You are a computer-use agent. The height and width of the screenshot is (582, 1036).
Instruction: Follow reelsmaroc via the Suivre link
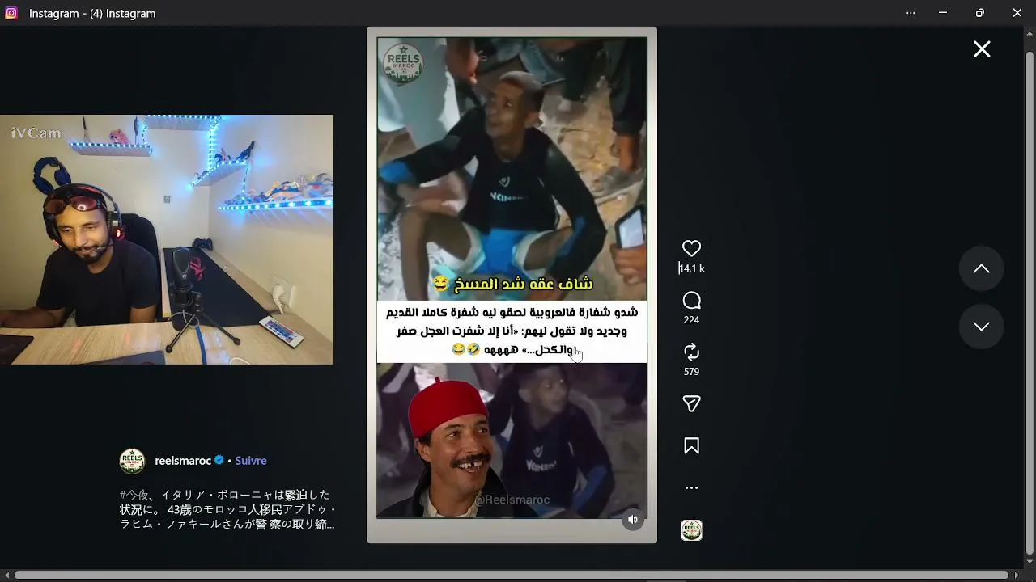point(251,461)
